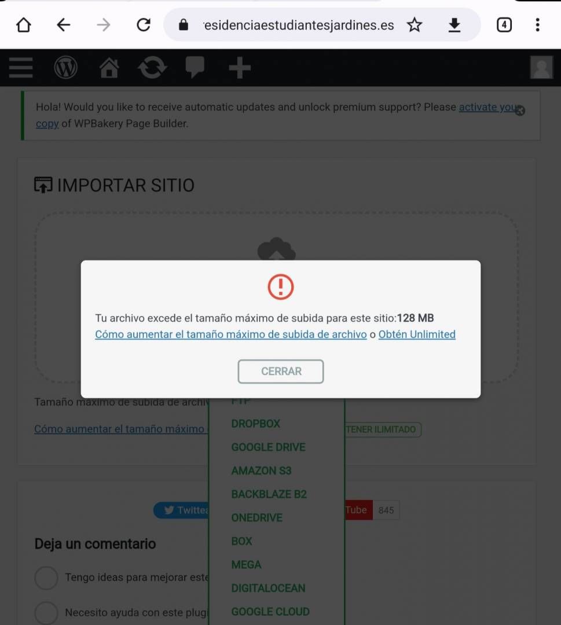Open the tab switcher showing 4 tabs
The image size is (561, 625).
click(x=504, y=25)
